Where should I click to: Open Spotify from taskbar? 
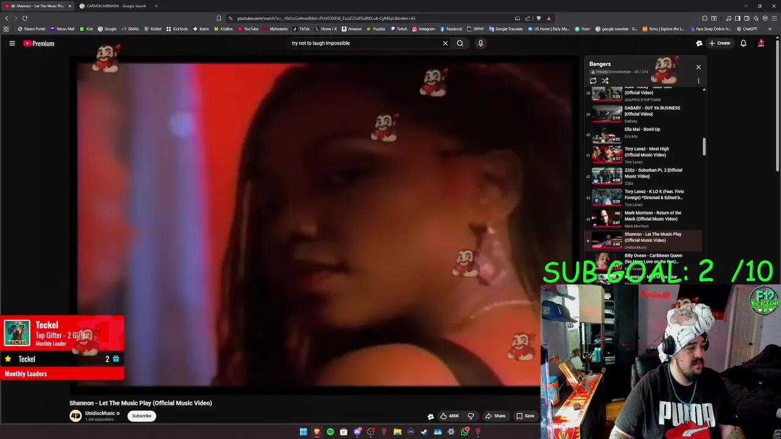coord(330,432)
